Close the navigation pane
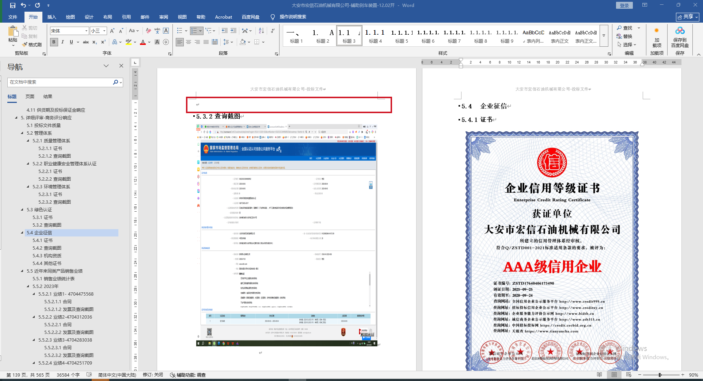Viewport: 703px width, 381px height. point(121,66)
